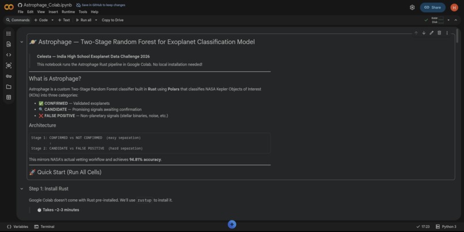Click the Astrophage_Colab.ipynb notebook title
The width and height of the screenshot is (464, 232).
pos(48,5)
